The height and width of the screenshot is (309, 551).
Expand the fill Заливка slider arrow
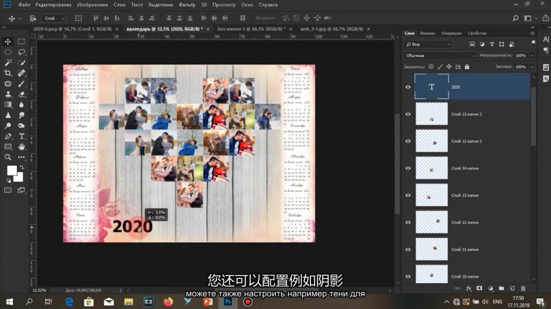[532, 67]
